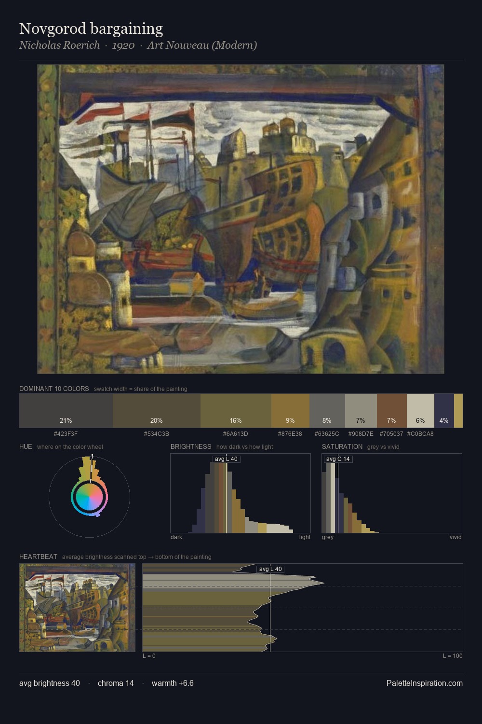Click 'chroma 14' footer stat

pos(116,683)
